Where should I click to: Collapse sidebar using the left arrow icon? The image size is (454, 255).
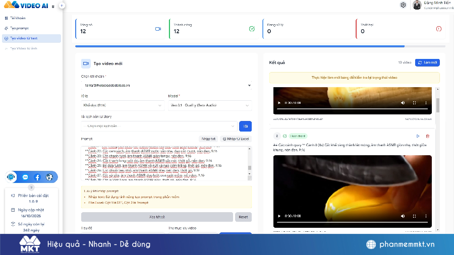[61, 5]
